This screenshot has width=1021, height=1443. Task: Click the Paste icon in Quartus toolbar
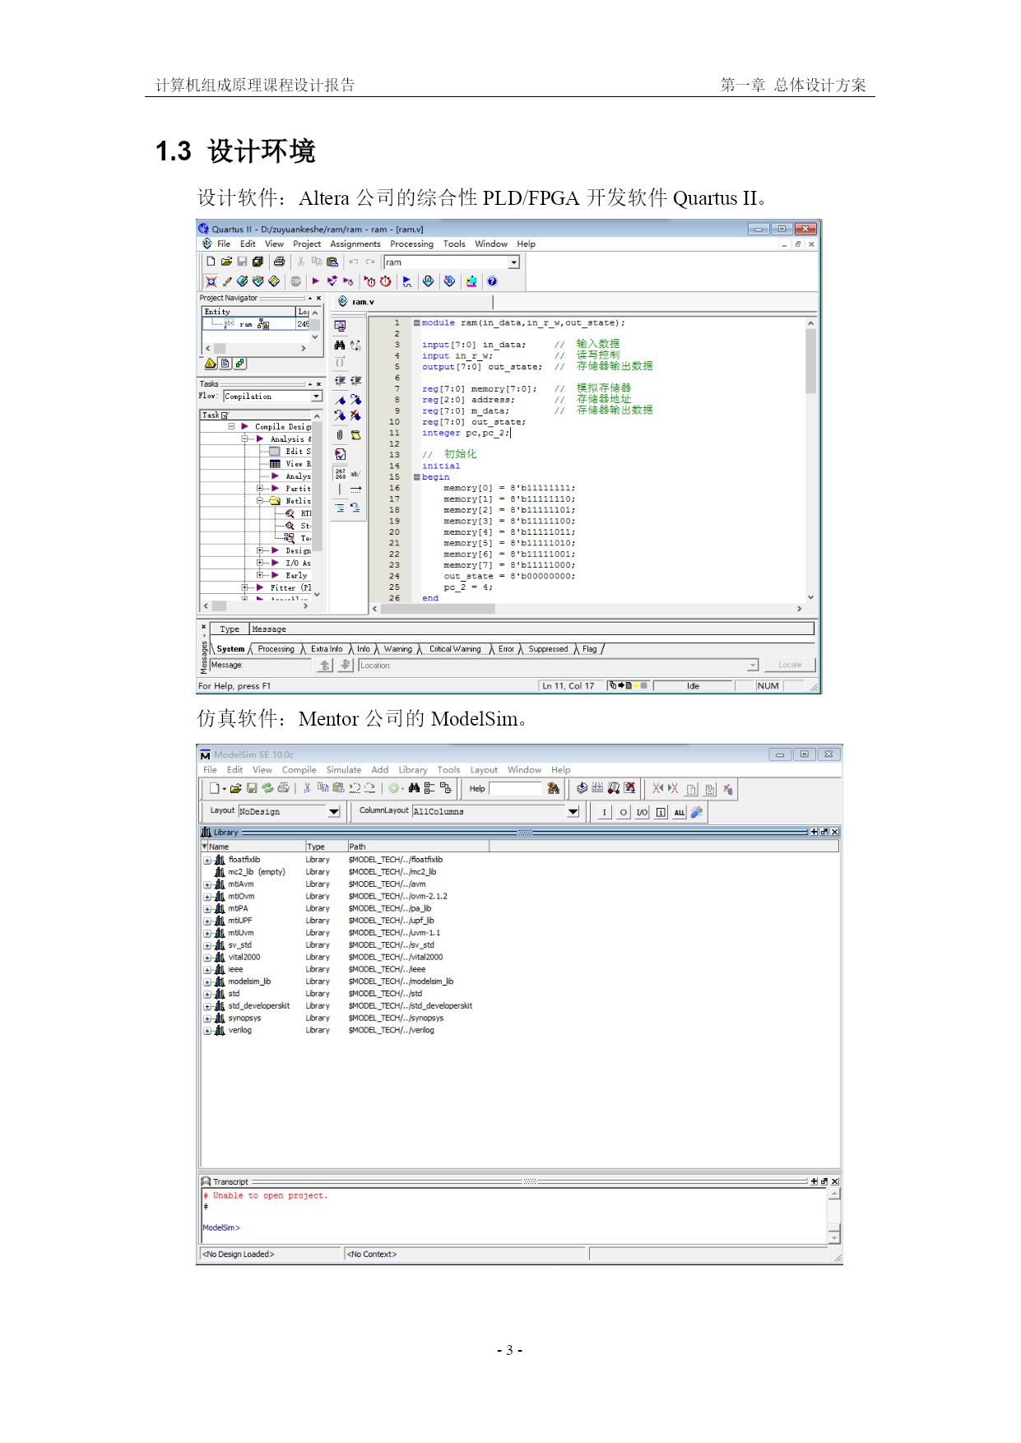coord(332,262)
